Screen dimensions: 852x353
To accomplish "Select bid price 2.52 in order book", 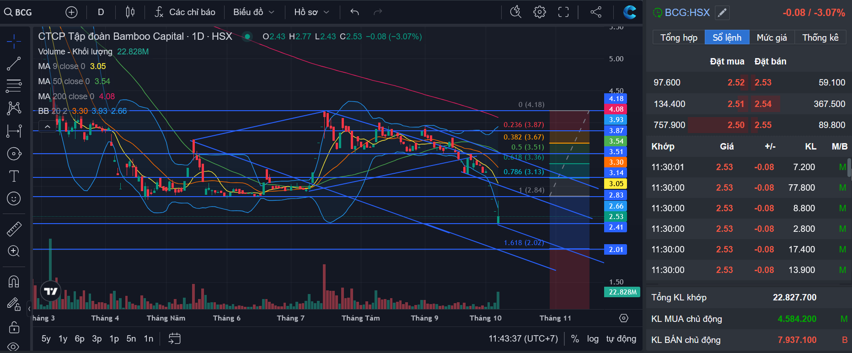I will tap(736, 83).
